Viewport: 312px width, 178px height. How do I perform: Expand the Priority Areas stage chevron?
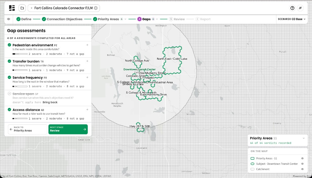(125, 19)
